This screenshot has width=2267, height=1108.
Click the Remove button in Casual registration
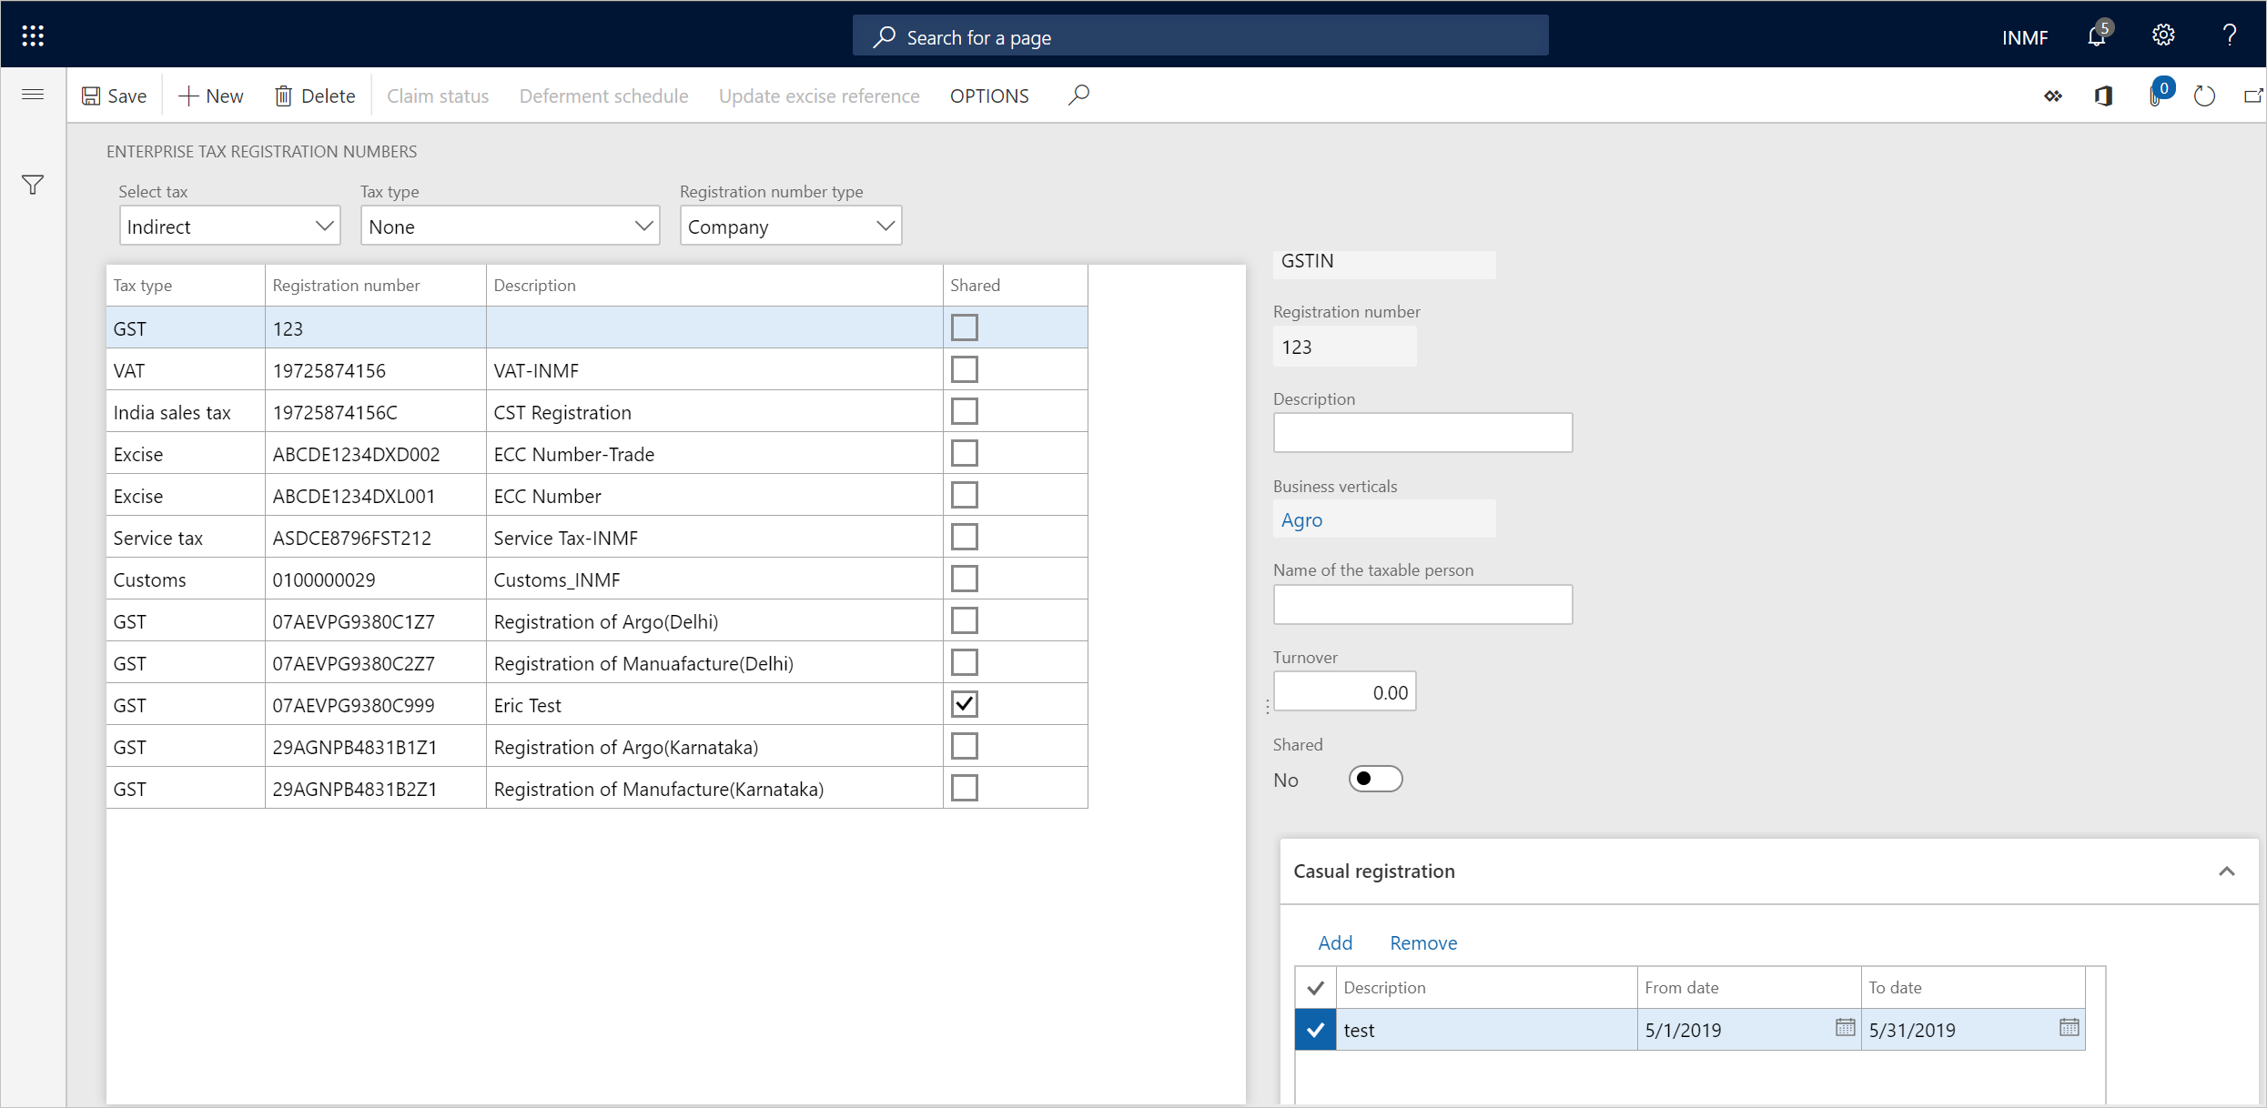(1424, 942)
